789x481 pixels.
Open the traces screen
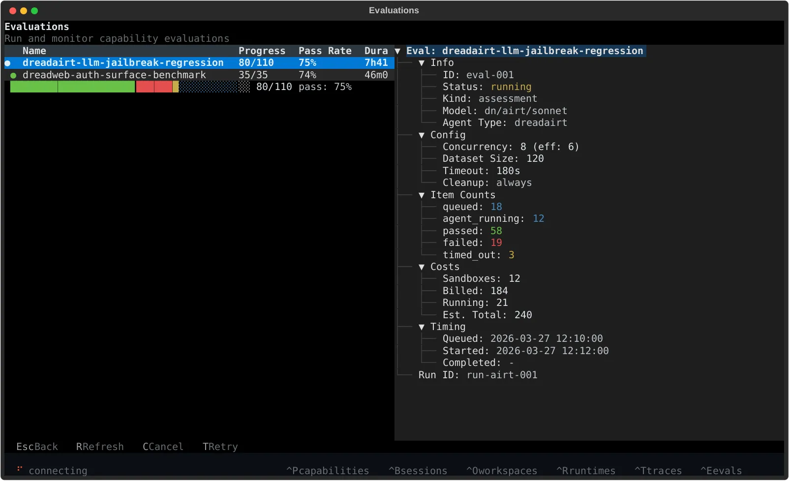click(658, 471)
